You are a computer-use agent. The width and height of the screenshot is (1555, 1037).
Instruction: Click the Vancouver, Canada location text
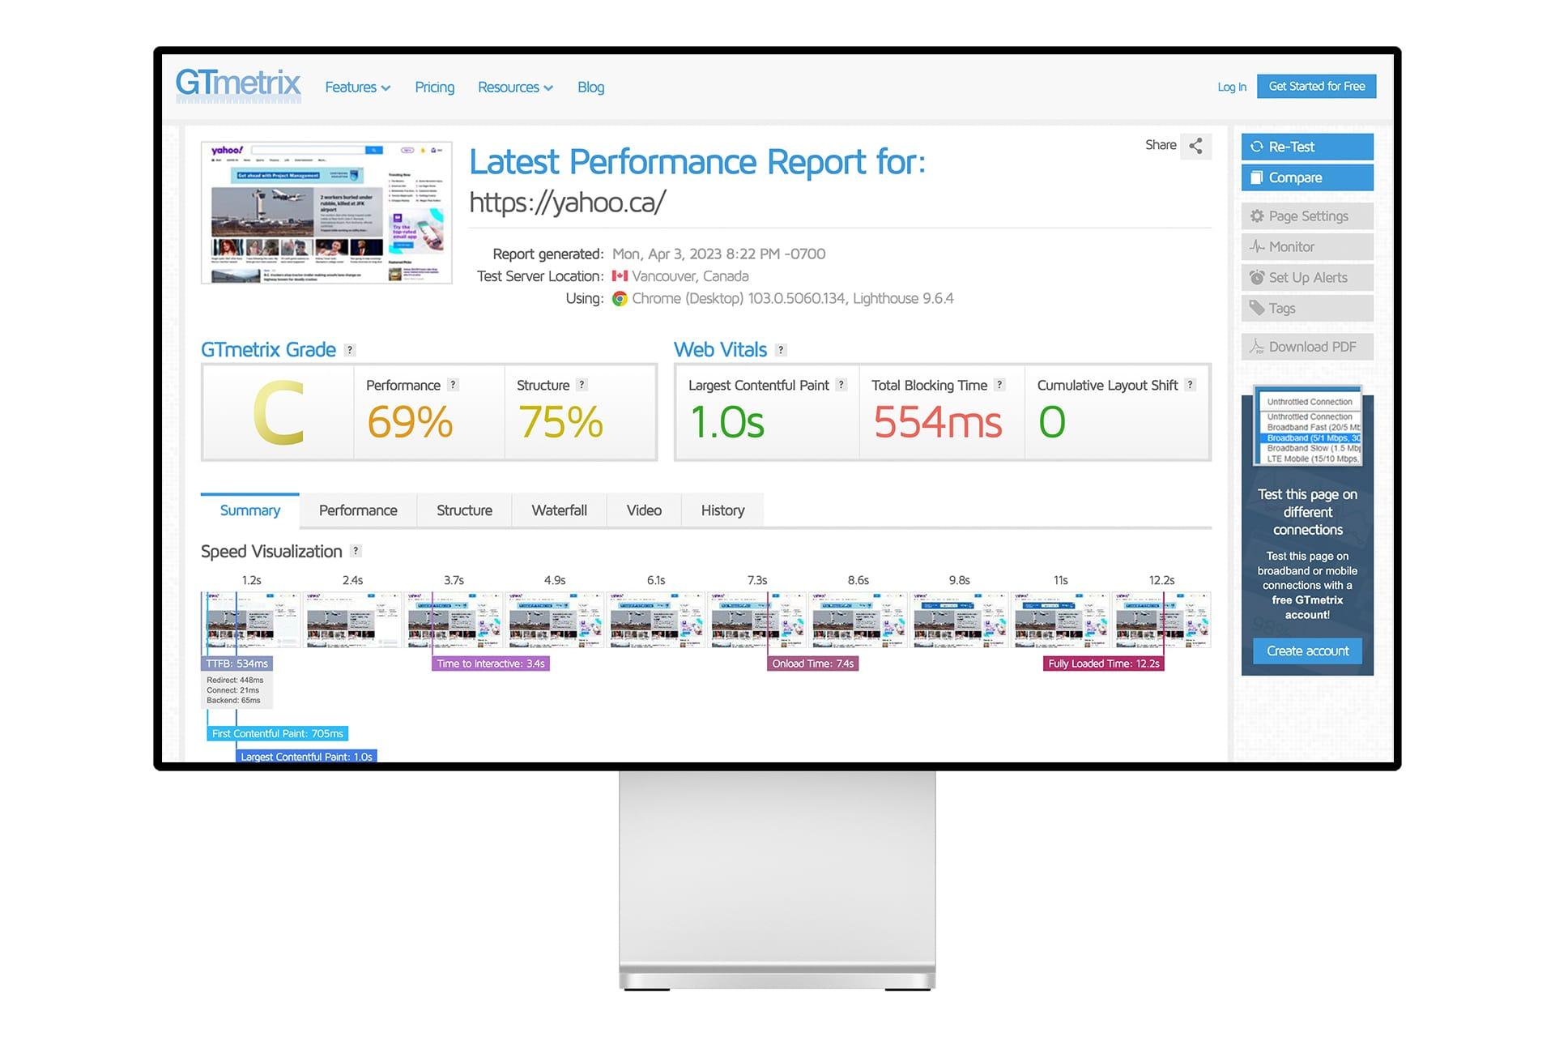click(690, 276)
